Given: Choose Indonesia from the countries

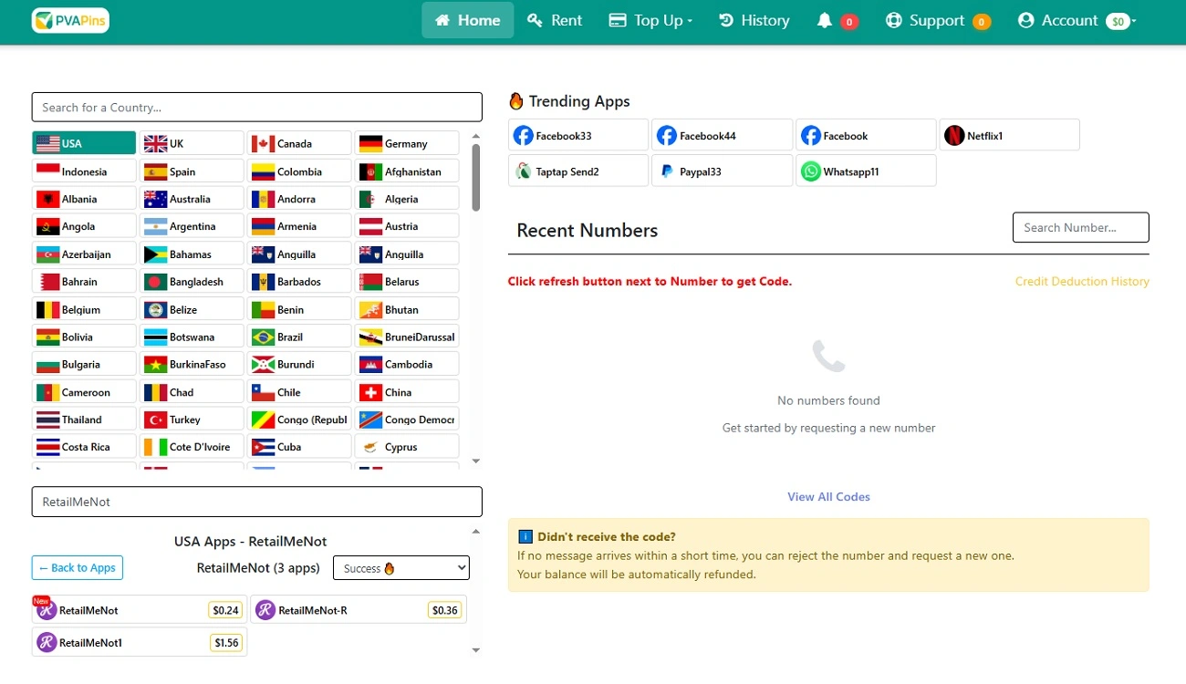Looking at the screenshot, I should (84, 171).
